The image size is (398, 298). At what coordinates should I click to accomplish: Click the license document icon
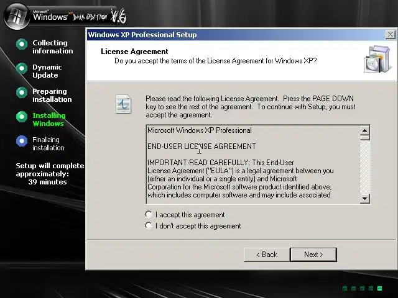pos(123,104)
